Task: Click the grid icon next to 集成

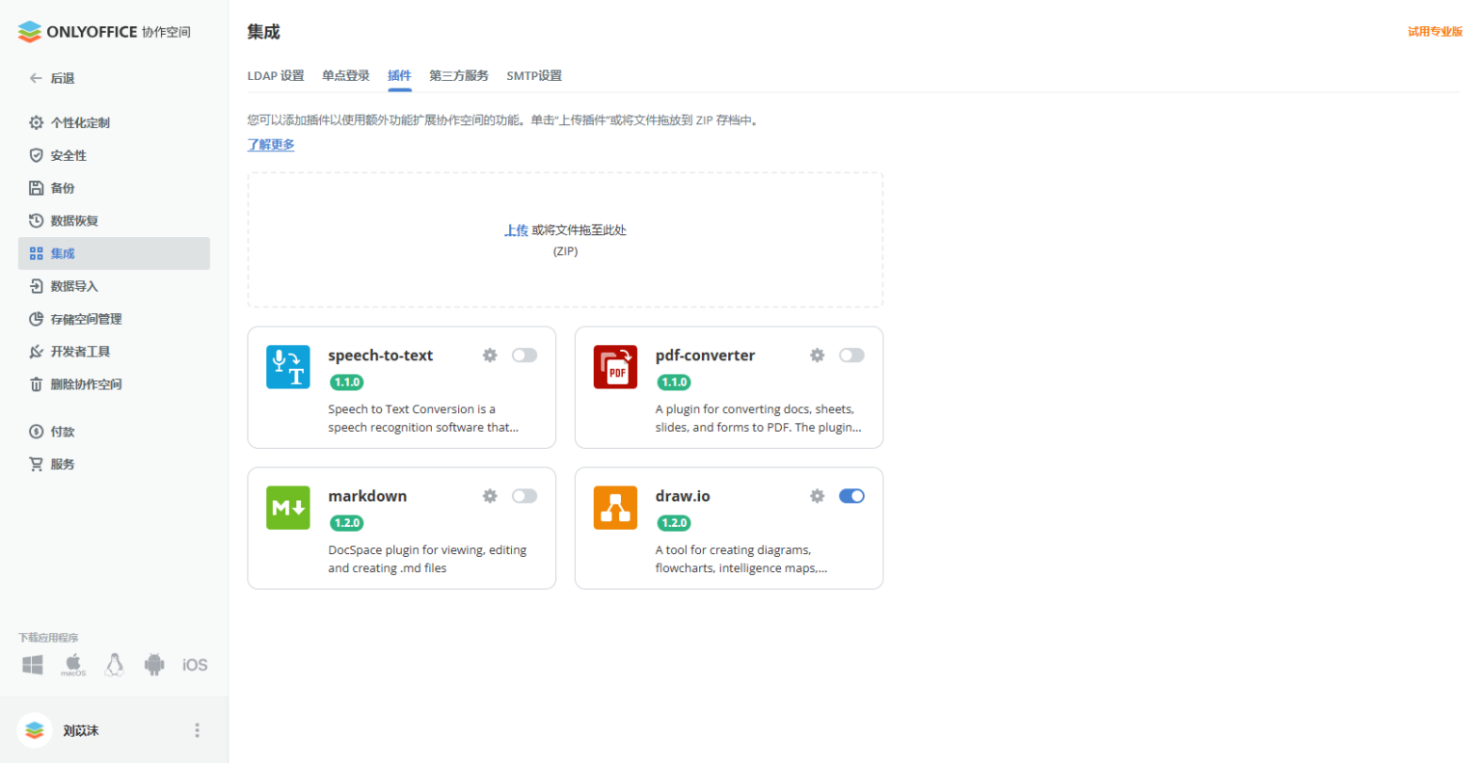Action: pos(37,253)
